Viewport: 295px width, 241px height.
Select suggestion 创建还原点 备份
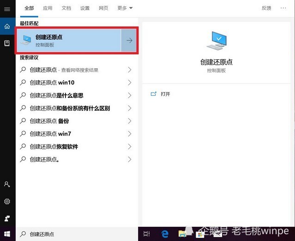[49, 121]
